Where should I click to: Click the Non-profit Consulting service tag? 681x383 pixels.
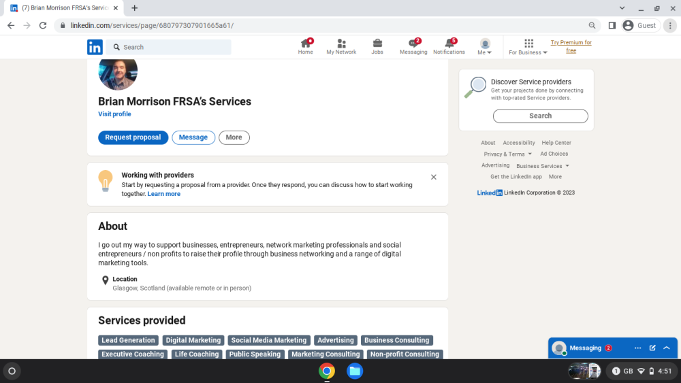pyautogui.click(x=405, y=354)
